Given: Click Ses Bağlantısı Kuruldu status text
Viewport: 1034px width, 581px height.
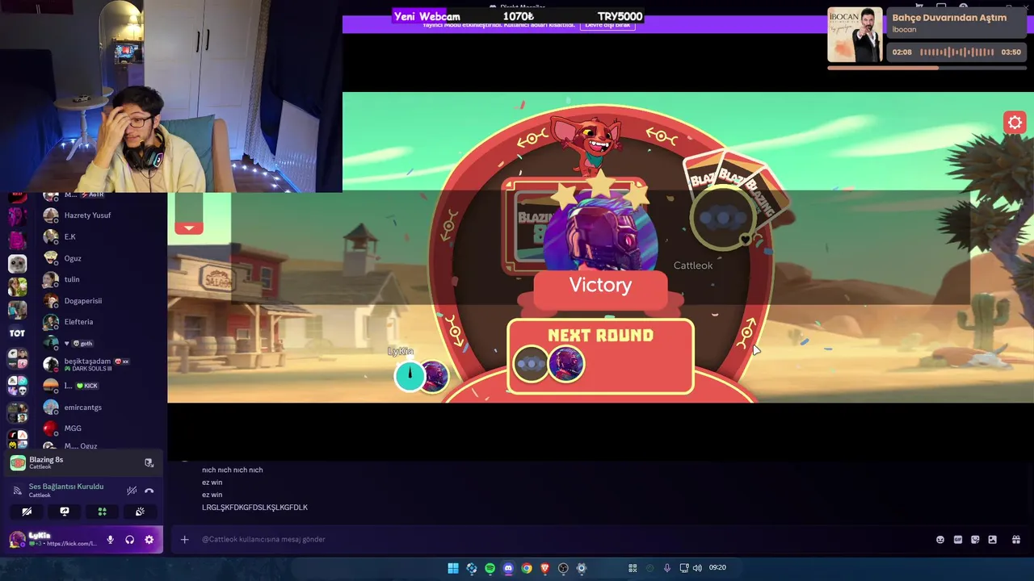Looking at the screenshot, I should point(66,487).
